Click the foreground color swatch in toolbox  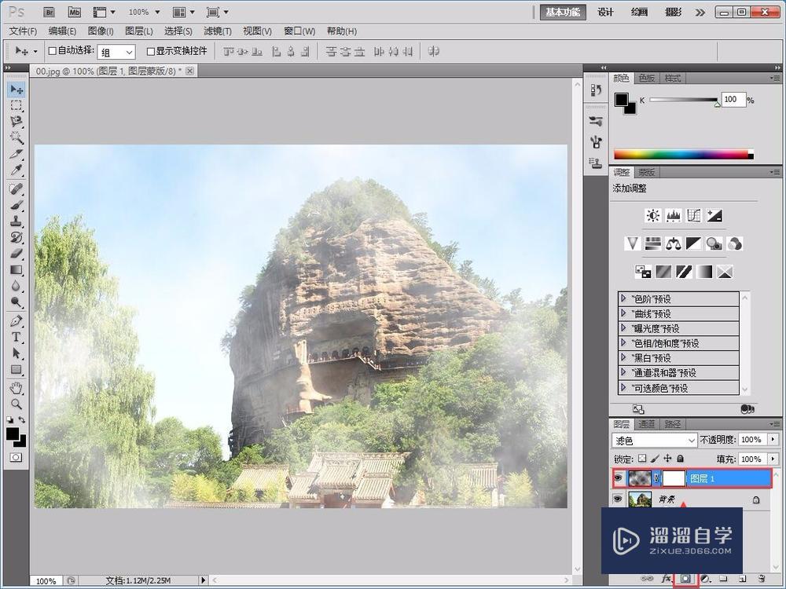pyautogui.click(x=13, y=434)
